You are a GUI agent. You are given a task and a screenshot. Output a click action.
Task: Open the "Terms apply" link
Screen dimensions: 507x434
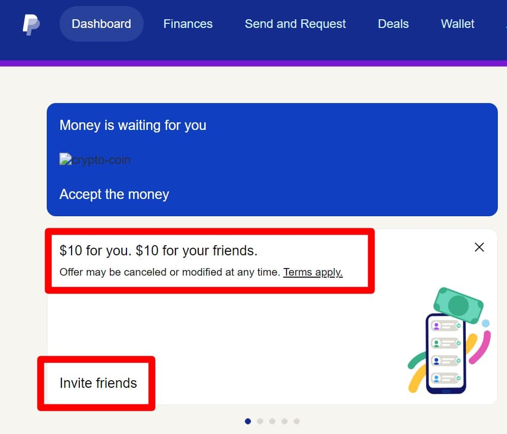313,272
